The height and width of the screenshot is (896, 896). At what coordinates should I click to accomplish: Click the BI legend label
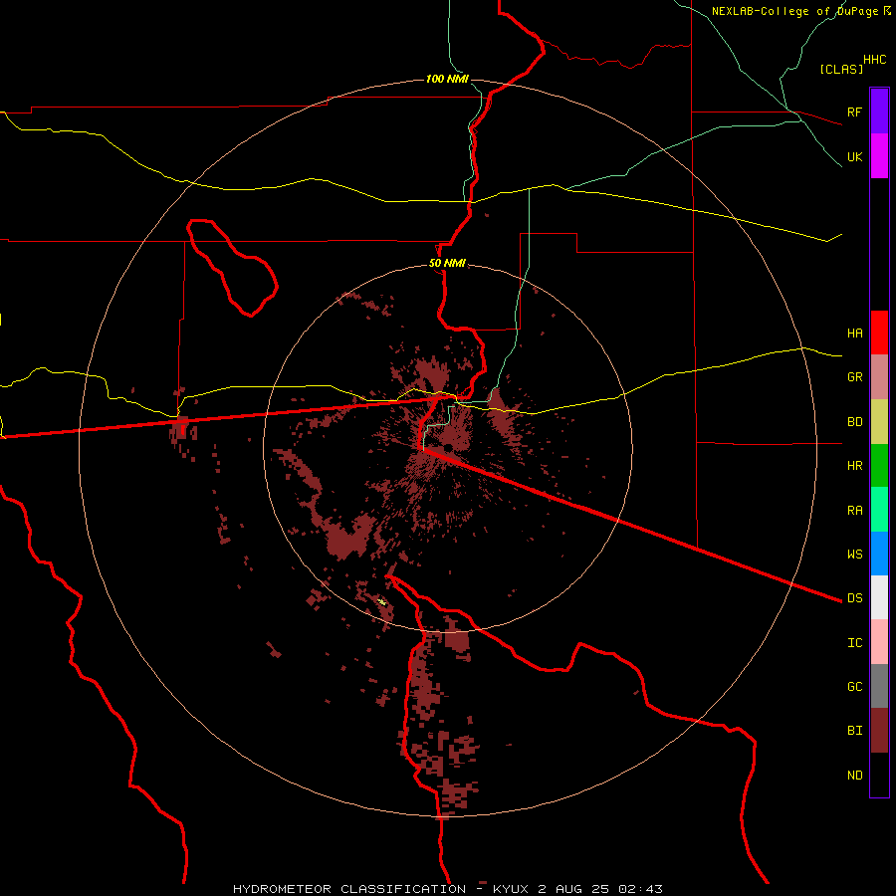pyautogui.click(x=854, y=731)
